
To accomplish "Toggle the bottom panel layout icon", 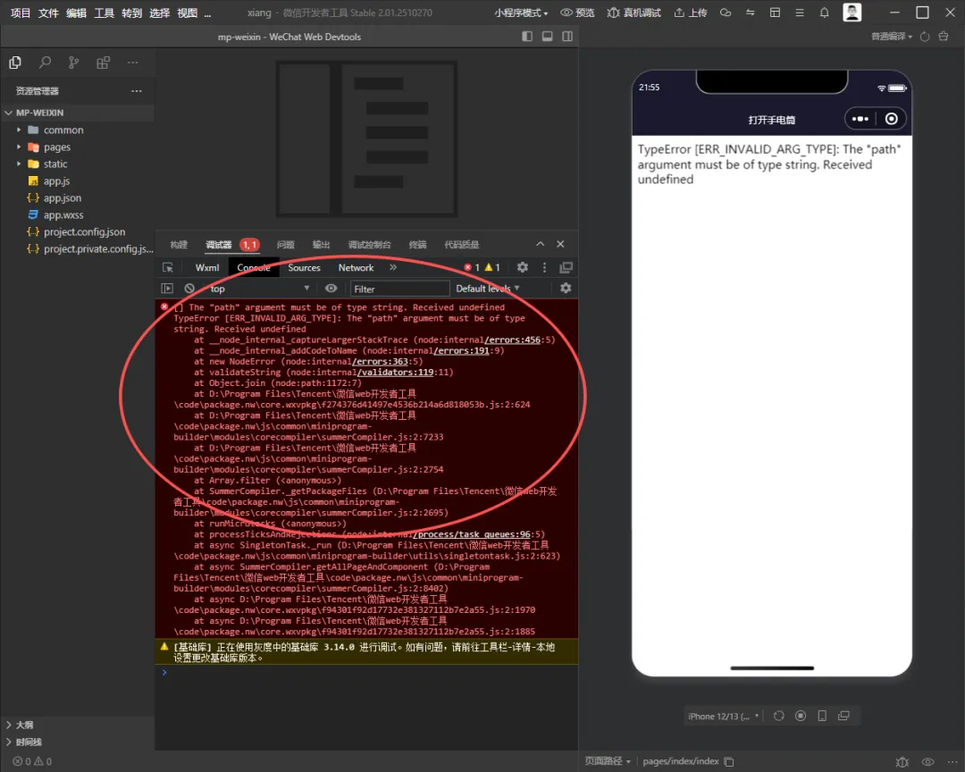I will 547,37.
